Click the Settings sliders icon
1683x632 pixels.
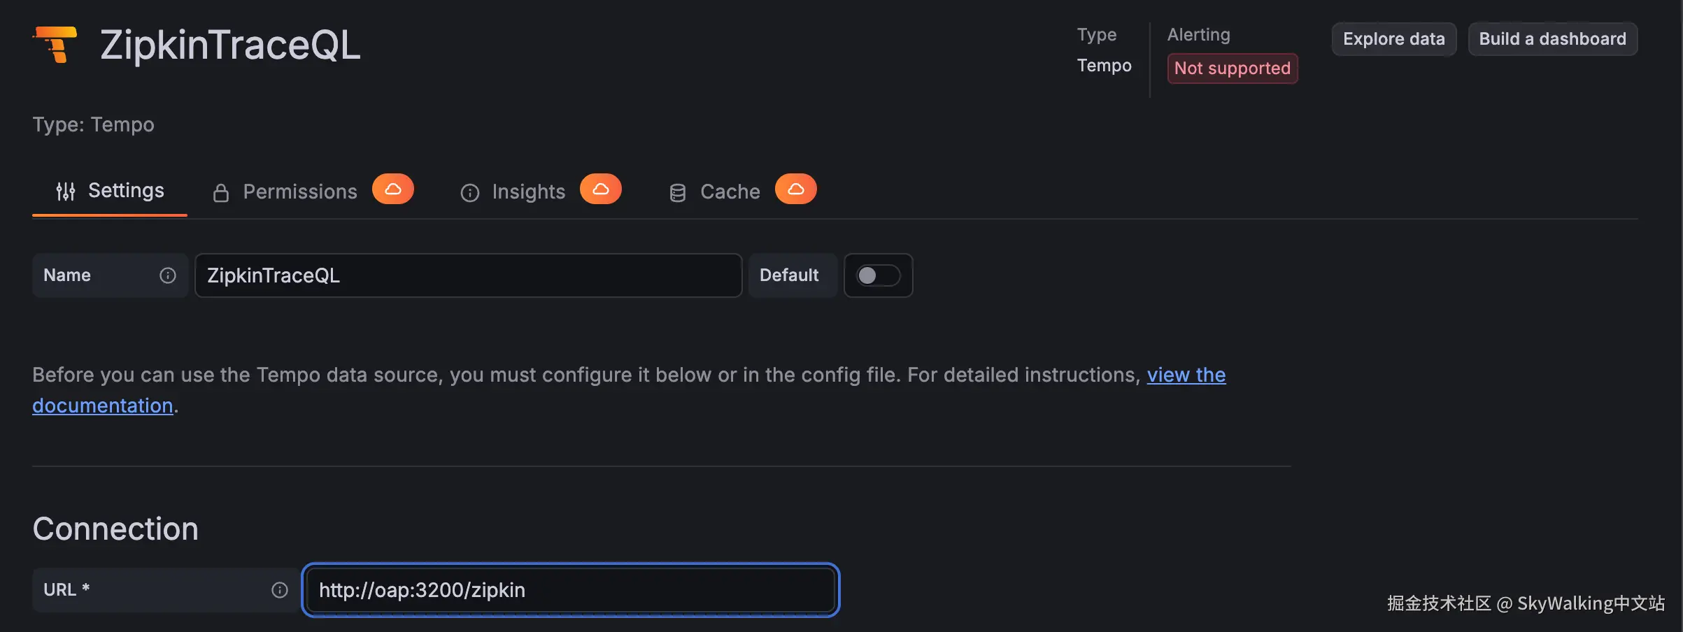point(66,192)
